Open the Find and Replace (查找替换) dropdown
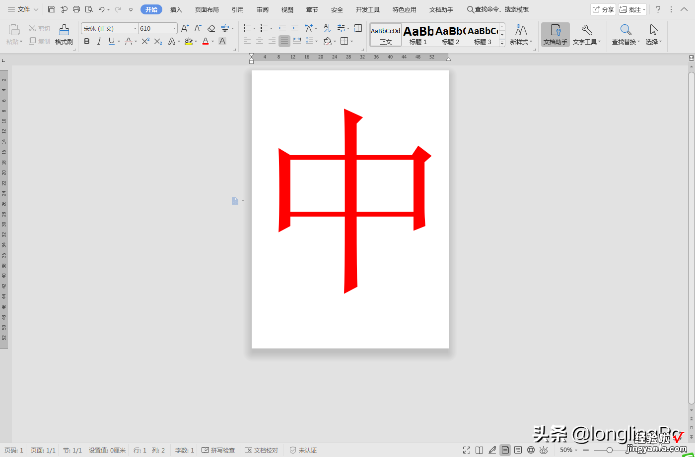The height and width of the screenshot is (457, 695). coord(626,35)
